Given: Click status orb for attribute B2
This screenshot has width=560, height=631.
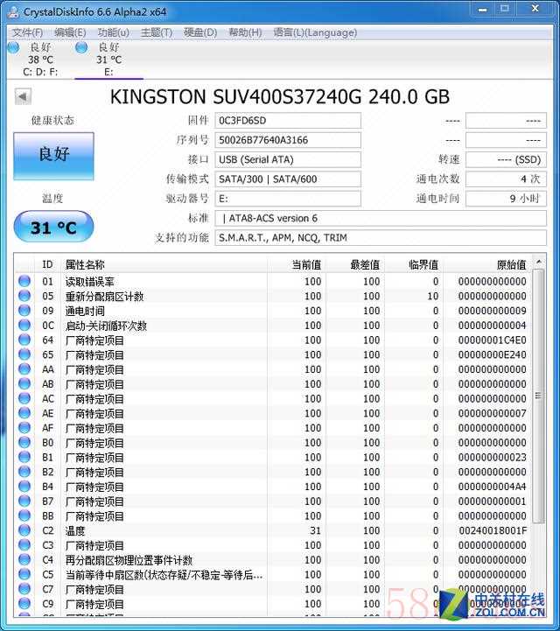Looking at the screenshot, I should [24, 472].
